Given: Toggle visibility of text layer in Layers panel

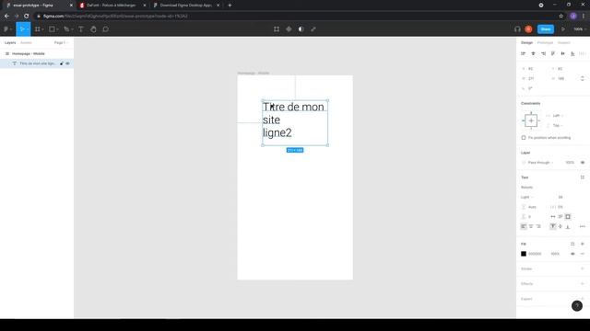Looking at the screenshot, I should tap(67, 63).
